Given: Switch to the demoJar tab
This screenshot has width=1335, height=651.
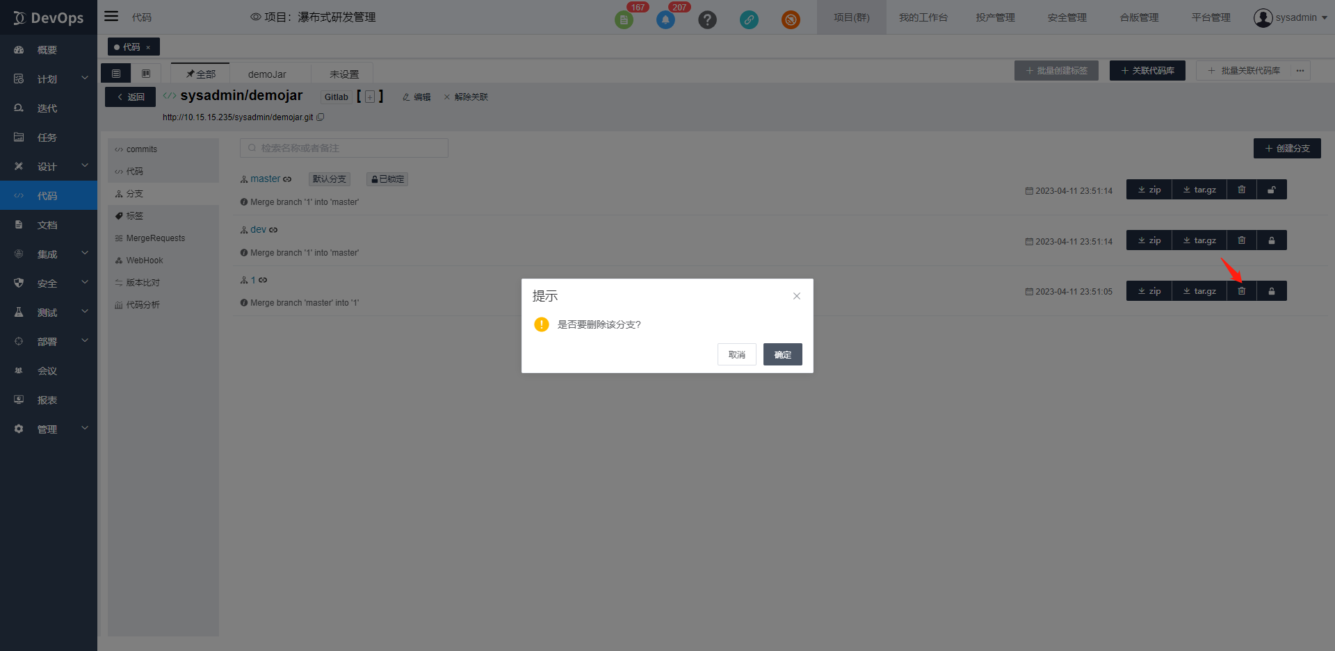Looking at the screenshot, I should (267, 74).
